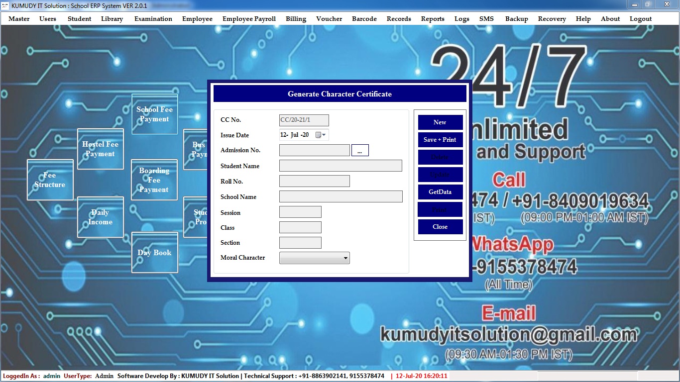Image resolution: width=680 pixels, height=382 pixels.
Task: Open the Issue Date dropdown arrow
Action: point(324,135)
